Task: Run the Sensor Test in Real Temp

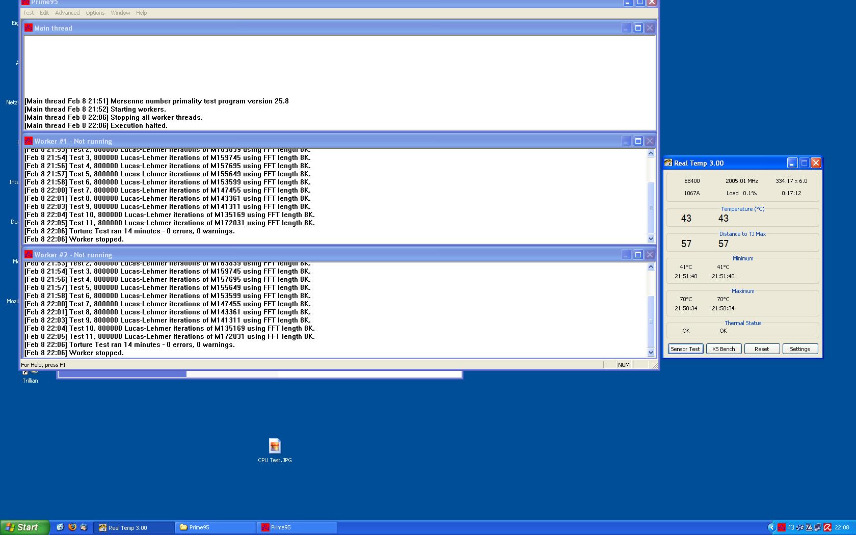Action: [685, 349]
